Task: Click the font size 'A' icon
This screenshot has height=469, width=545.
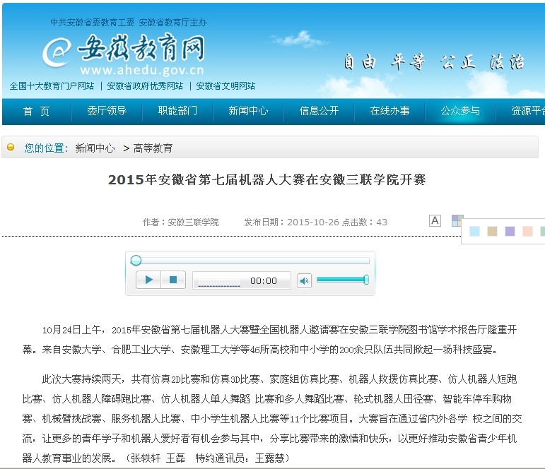Action: point(435,221)
